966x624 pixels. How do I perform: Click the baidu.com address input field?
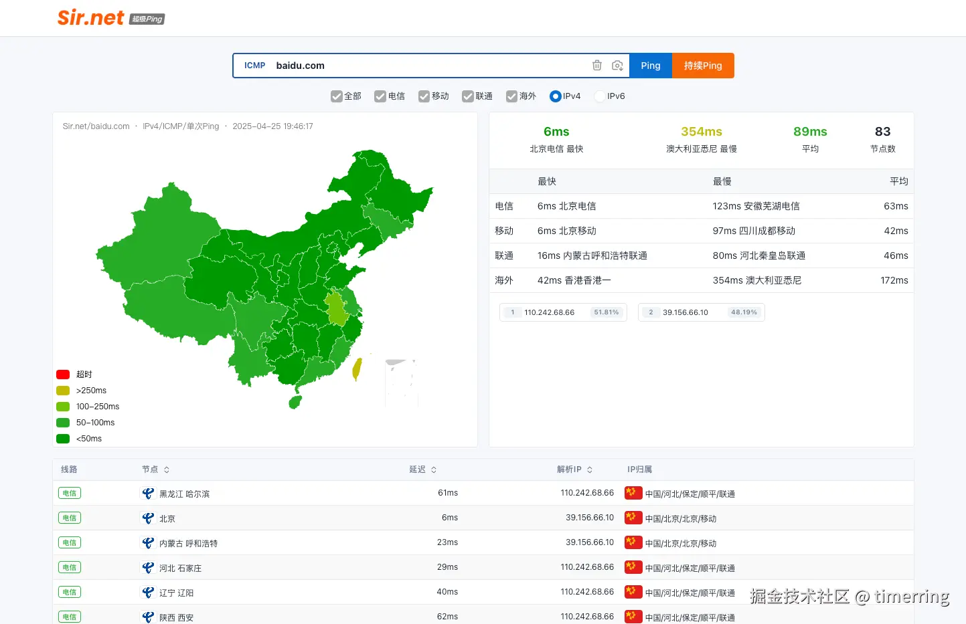(x=428, y=66)
